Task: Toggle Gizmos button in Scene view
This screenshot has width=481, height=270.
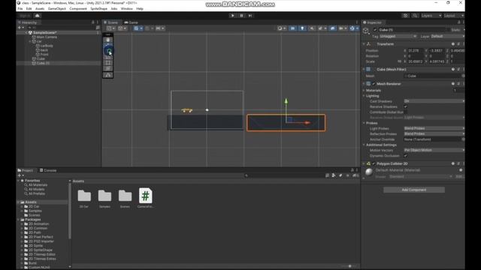Action: (353, 28)
